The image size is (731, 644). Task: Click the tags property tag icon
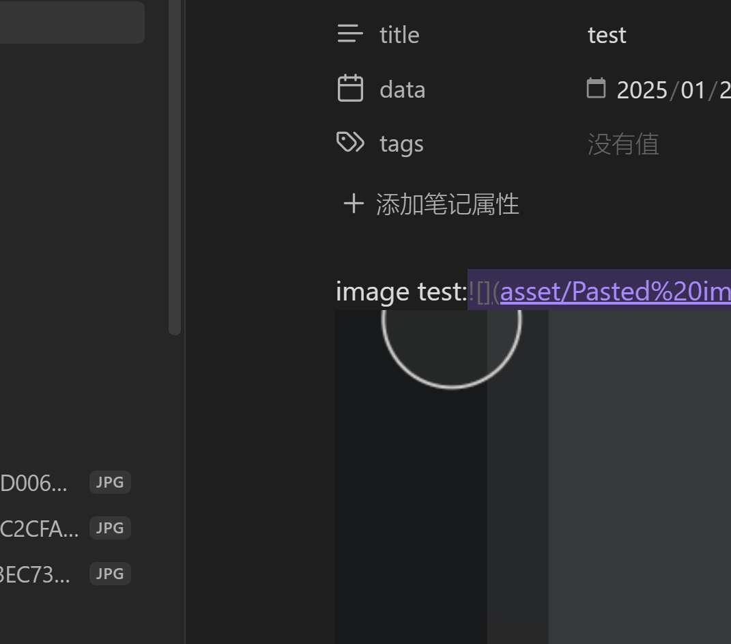[350, 143]
